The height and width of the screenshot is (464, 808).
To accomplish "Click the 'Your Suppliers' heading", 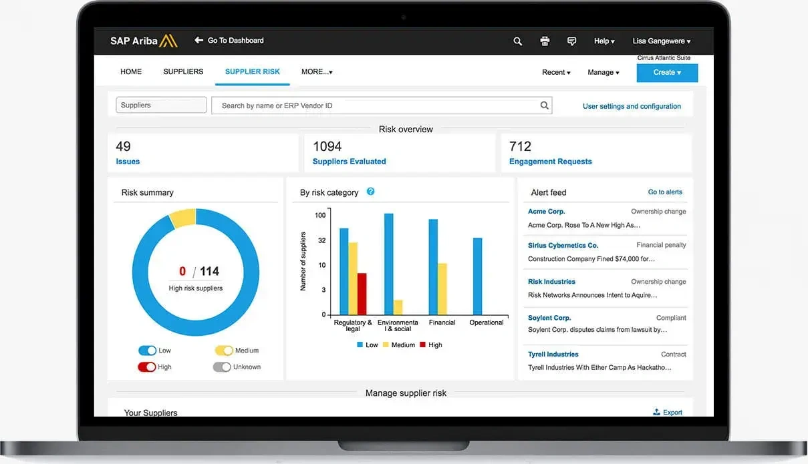I will pyautogui.click(x=150, y=413).
